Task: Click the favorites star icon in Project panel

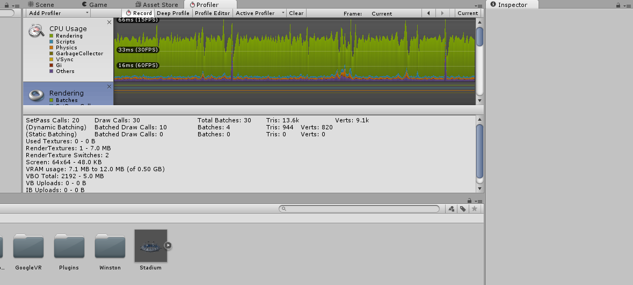Action: point(474,209)
